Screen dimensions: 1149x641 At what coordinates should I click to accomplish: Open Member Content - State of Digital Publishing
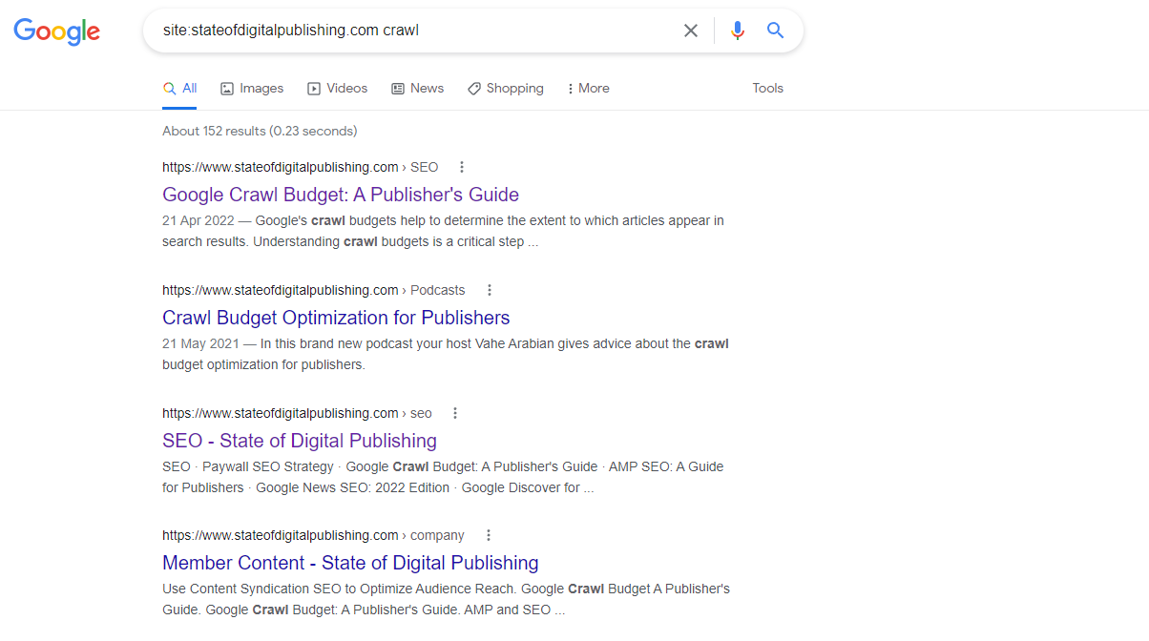tap(350, 563)
